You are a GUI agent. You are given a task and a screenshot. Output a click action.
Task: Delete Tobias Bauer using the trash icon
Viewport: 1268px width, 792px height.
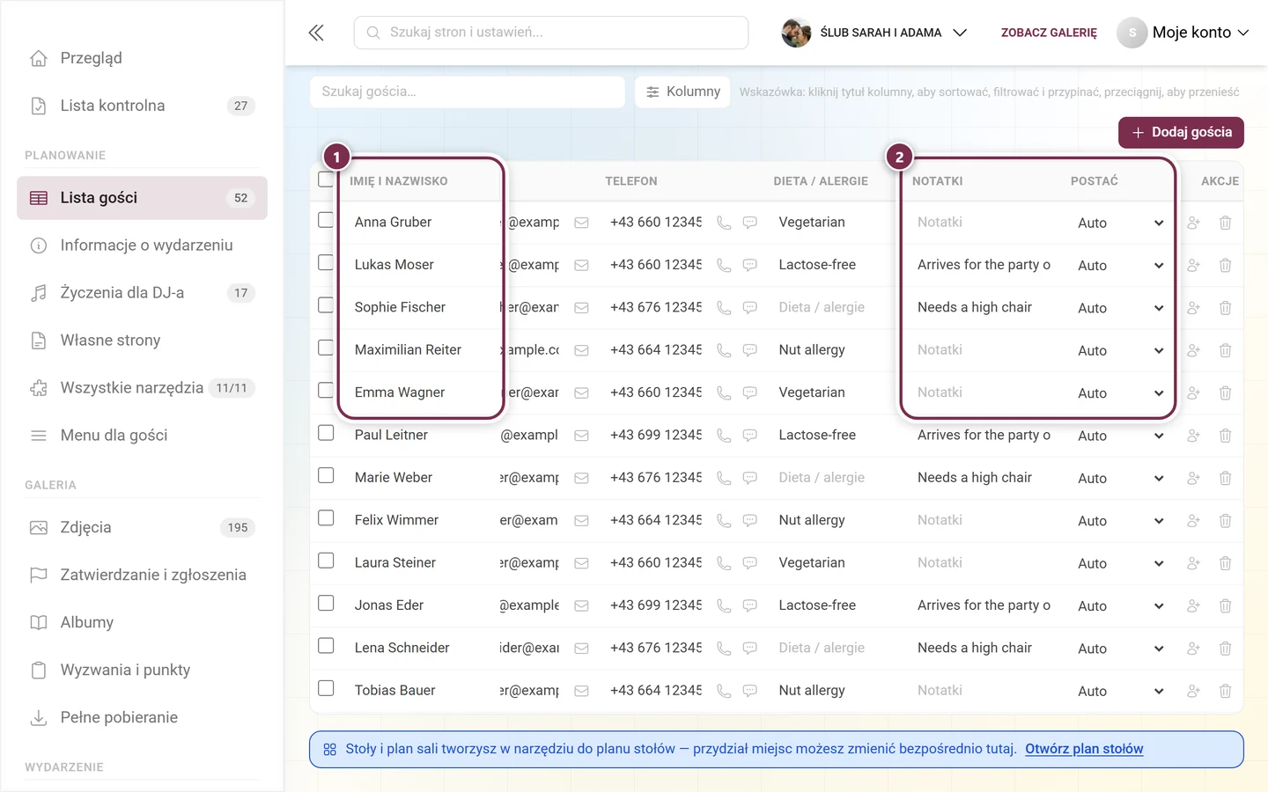[x=1225, y=691]
